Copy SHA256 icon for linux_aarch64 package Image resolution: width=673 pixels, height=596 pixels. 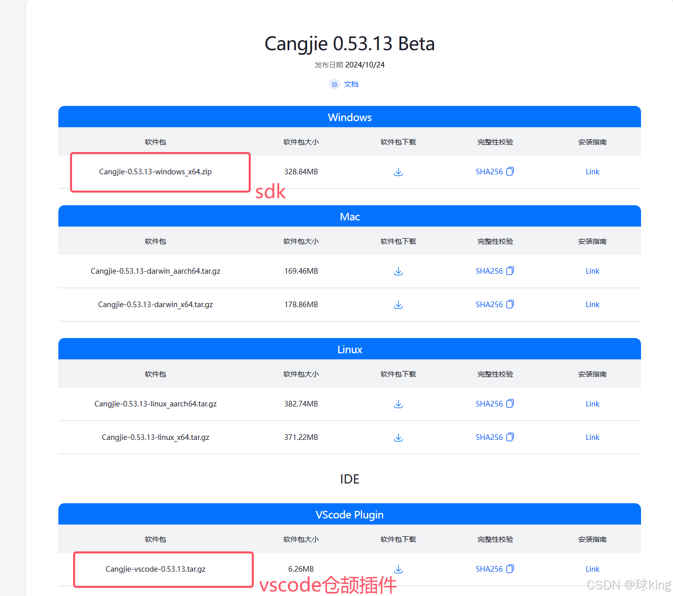510,403
